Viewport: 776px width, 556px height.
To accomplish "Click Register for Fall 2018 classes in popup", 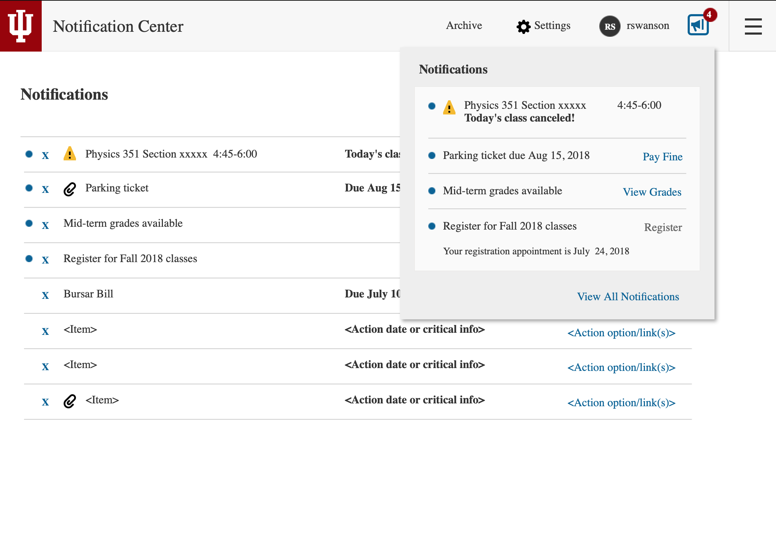I will click(510, 226).
